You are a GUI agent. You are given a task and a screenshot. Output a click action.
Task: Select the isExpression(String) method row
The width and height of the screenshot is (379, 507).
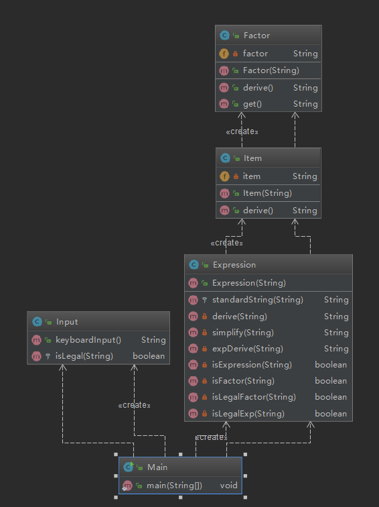pos(269,365)
